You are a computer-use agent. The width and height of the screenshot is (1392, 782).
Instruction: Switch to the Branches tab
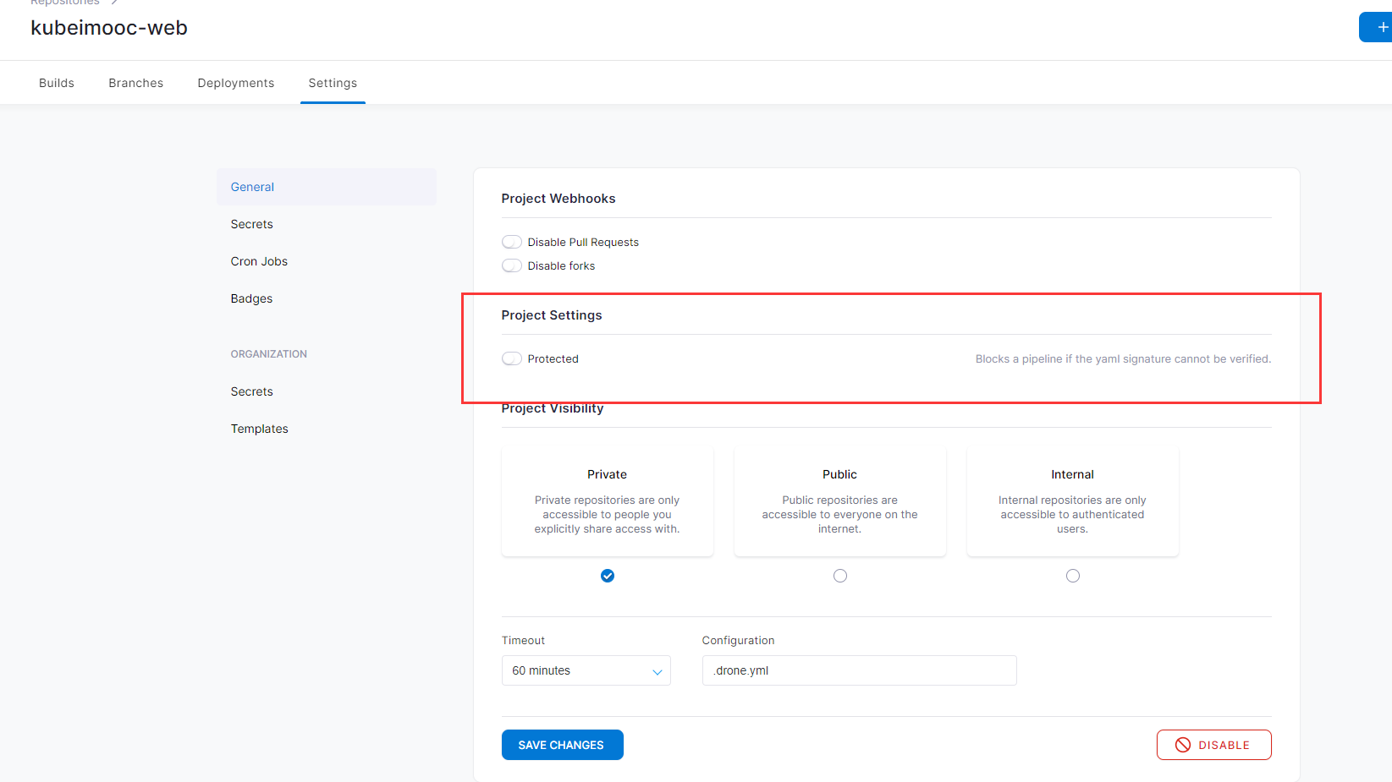(x=135, y=83)
